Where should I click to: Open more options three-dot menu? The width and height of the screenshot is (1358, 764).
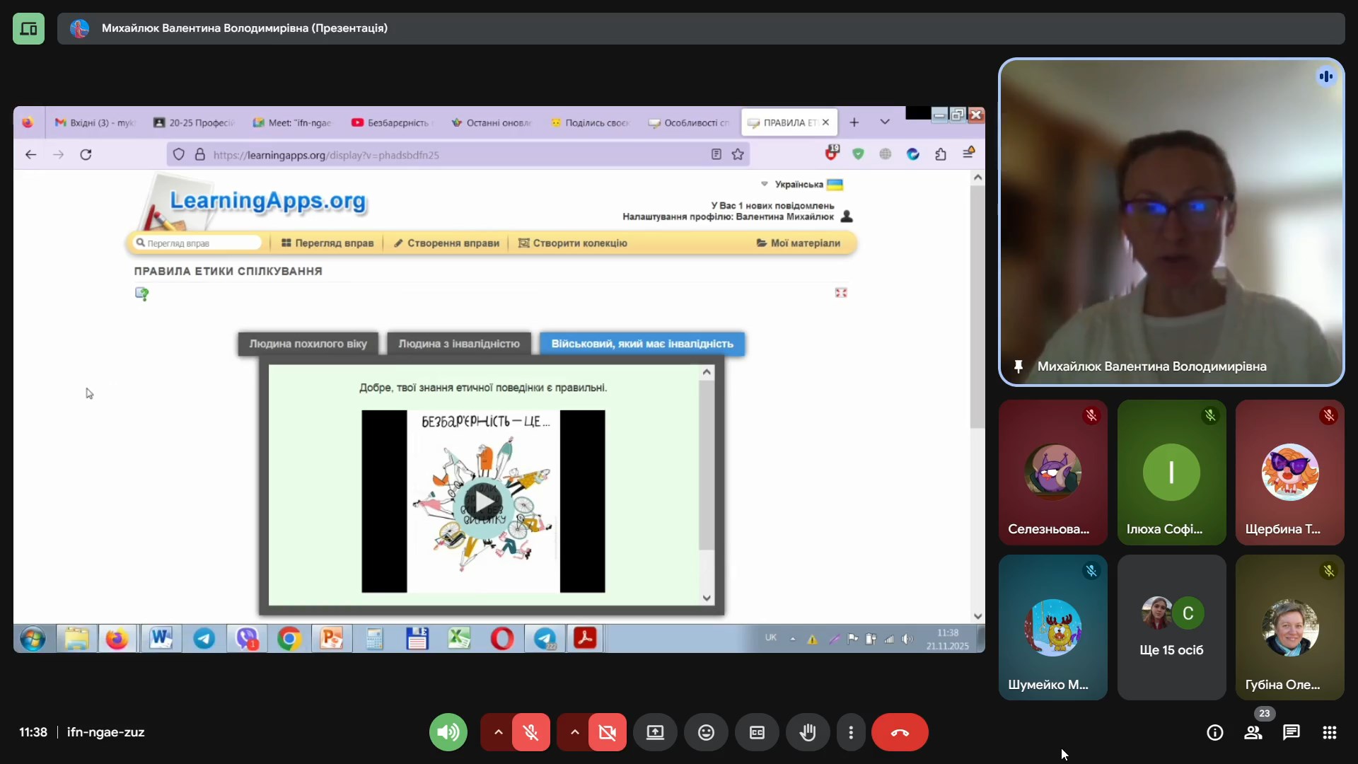851,733
